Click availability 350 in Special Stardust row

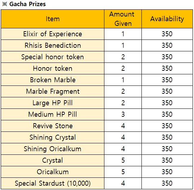(x=167, y=183)
